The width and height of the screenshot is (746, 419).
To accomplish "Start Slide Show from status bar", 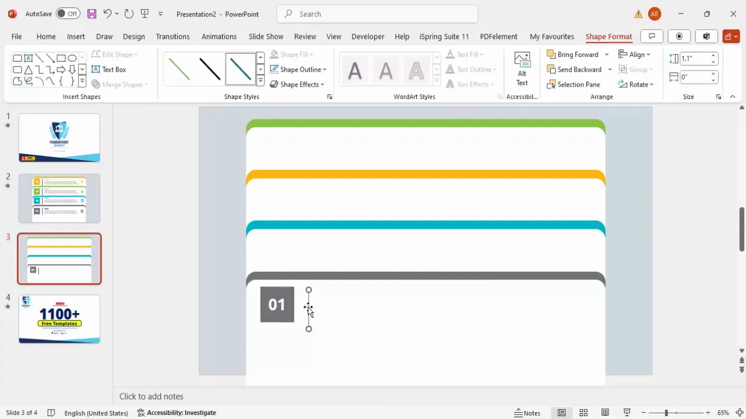I will (627, 413).
